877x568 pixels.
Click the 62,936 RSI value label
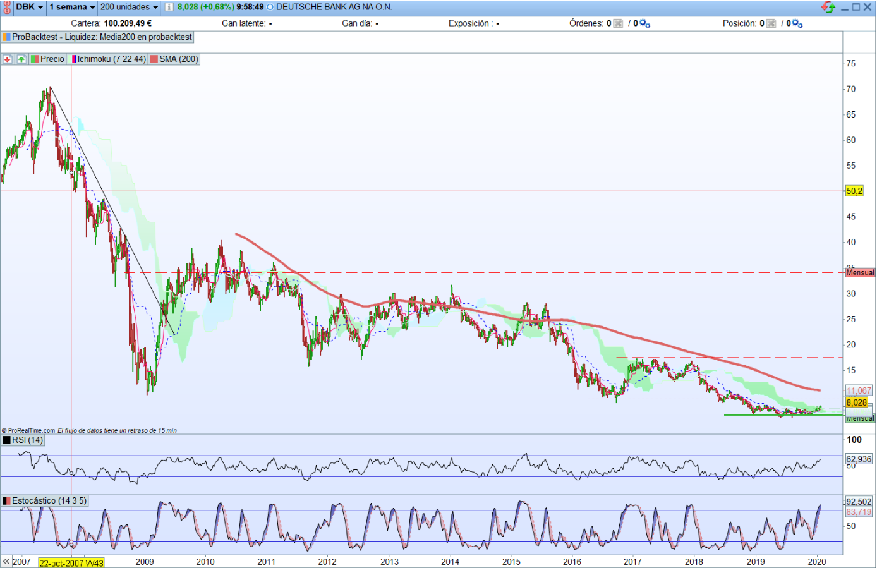coord(859,459)
